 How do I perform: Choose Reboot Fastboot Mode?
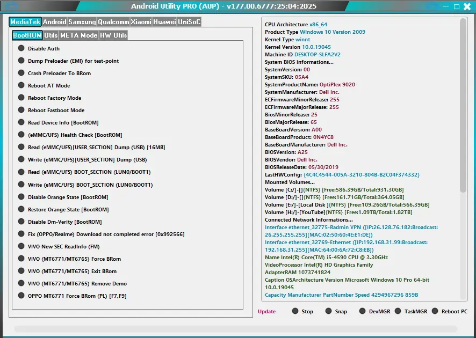51,111
